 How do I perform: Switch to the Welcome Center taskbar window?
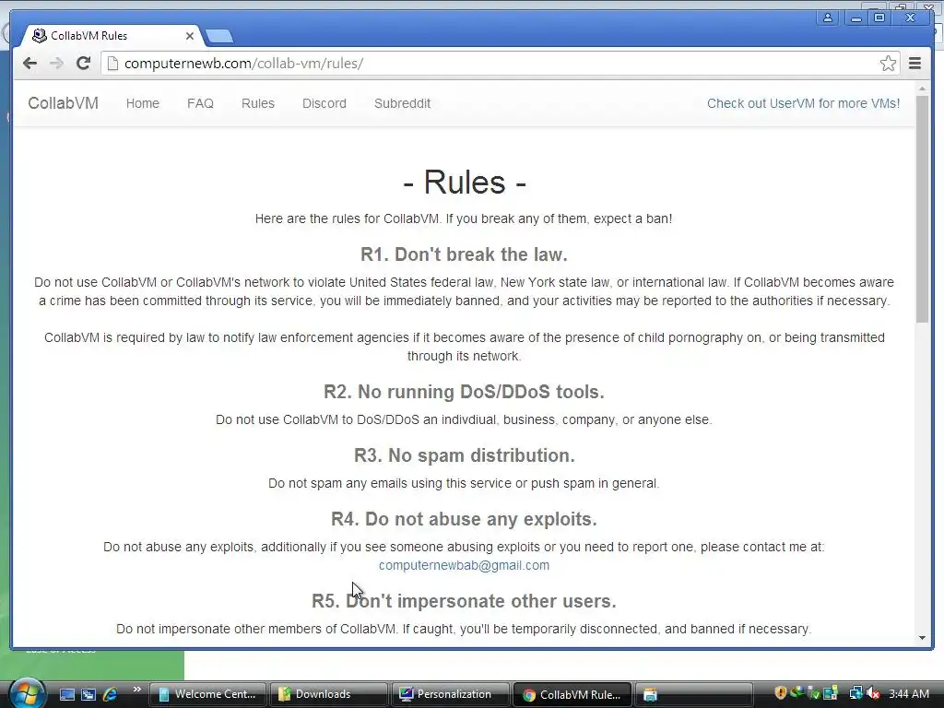(x=207, y=695)
